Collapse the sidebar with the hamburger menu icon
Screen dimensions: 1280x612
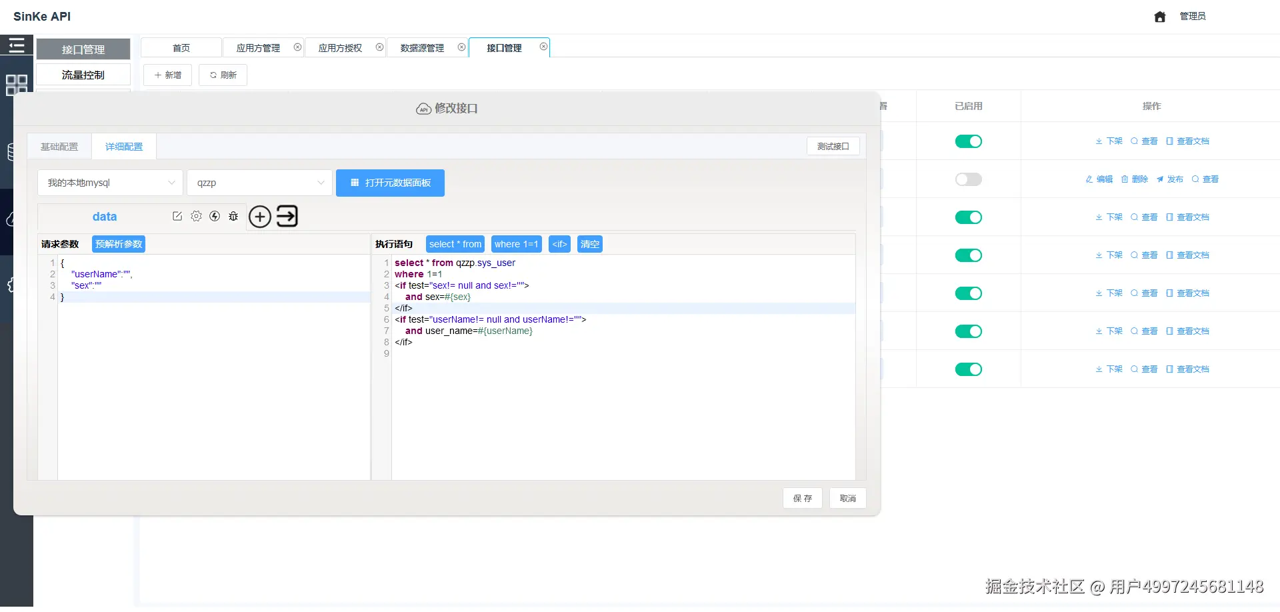(16, 45)
